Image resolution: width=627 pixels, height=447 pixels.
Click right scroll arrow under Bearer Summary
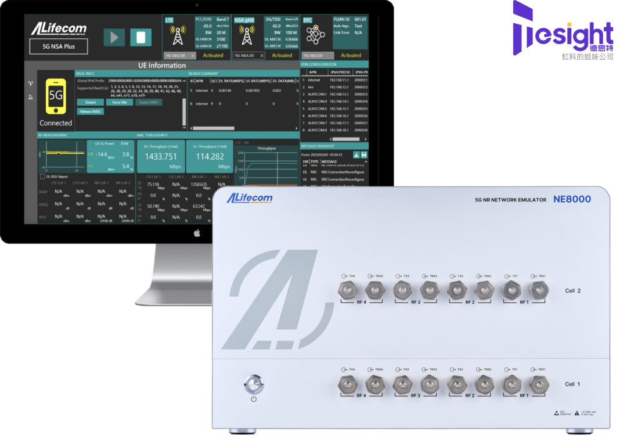[296, 128]
